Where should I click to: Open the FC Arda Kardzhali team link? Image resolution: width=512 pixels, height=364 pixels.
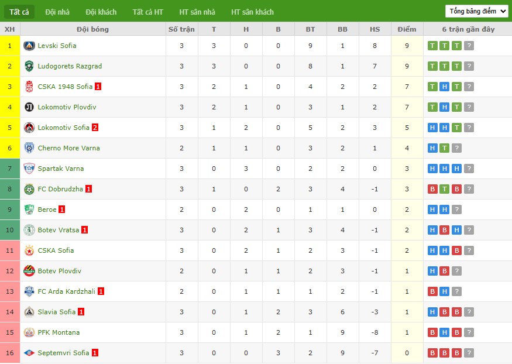[67, 291]
